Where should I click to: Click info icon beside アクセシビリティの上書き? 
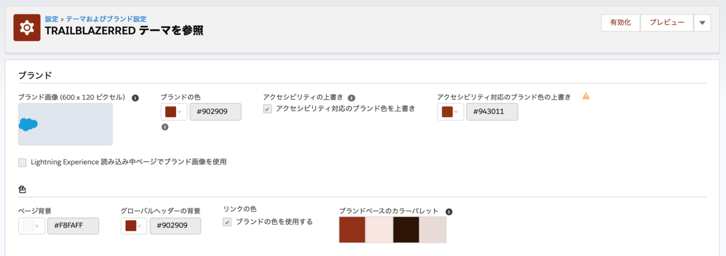(x=352, y=97)
